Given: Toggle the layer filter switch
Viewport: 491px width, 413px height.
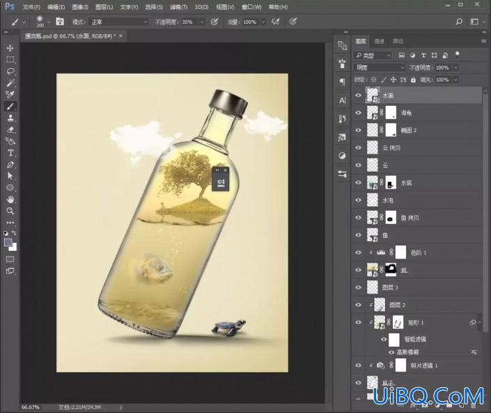Looking at the screenshot, I should (x=458, y=55).
